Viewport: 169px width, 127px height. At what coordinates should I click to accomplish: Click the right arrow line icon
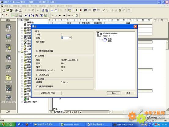pos(64,16)
